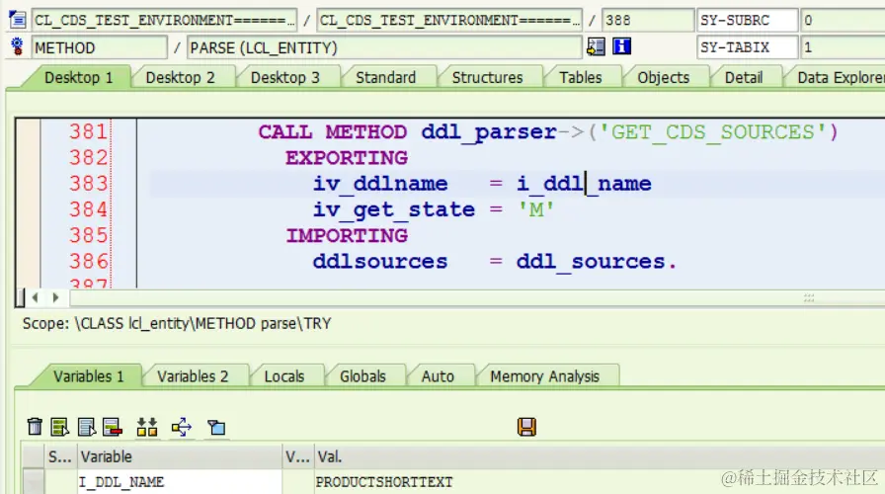Select the Auto tab

[x=438, y=376]
